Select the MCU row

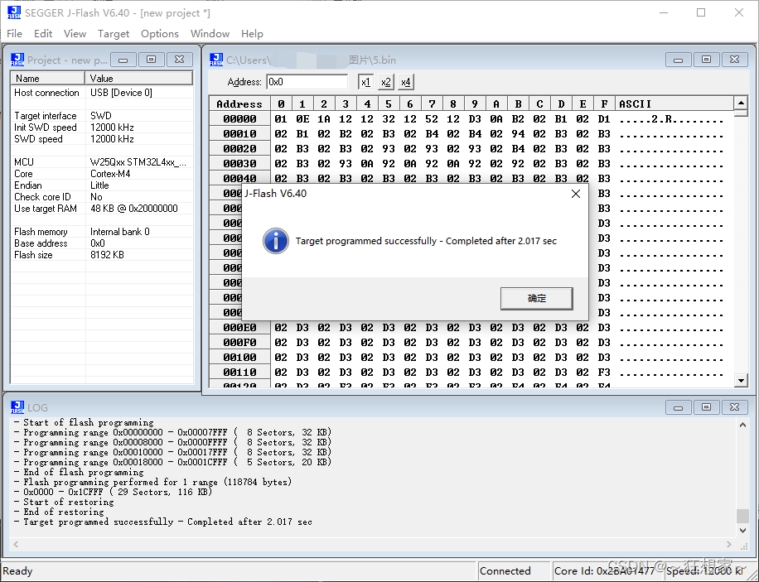tap(102, 162)
